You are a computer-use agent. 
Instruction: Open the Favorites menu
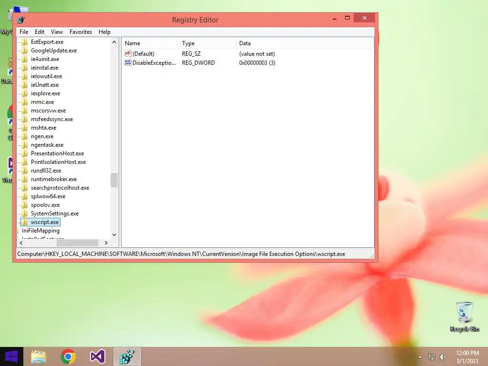pyautogui.click(x=81, y=32)
